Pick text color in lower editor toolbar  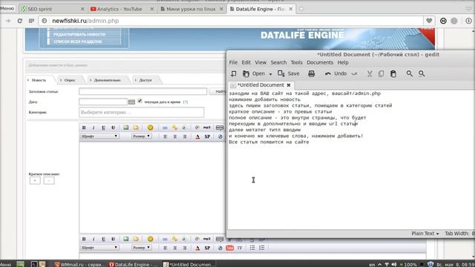[197, 248]
